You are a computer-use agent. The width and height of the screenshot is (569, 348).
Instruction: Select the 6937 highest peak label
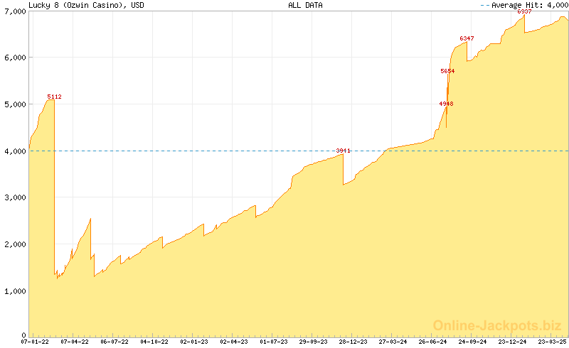[524, 12]
